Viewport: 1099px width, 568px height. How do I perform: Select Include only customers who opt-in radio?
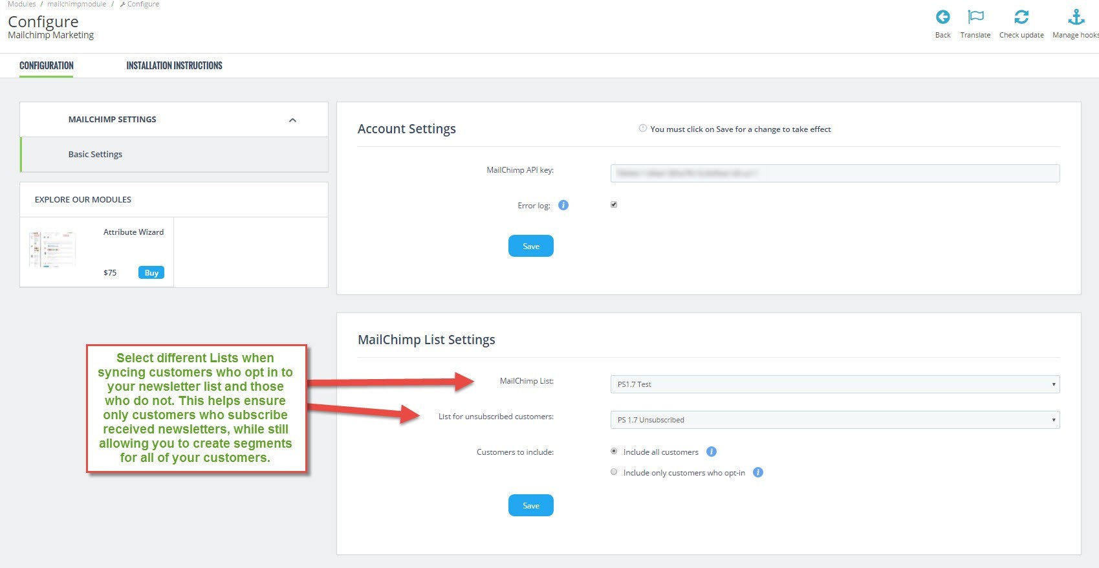[614, 472]
